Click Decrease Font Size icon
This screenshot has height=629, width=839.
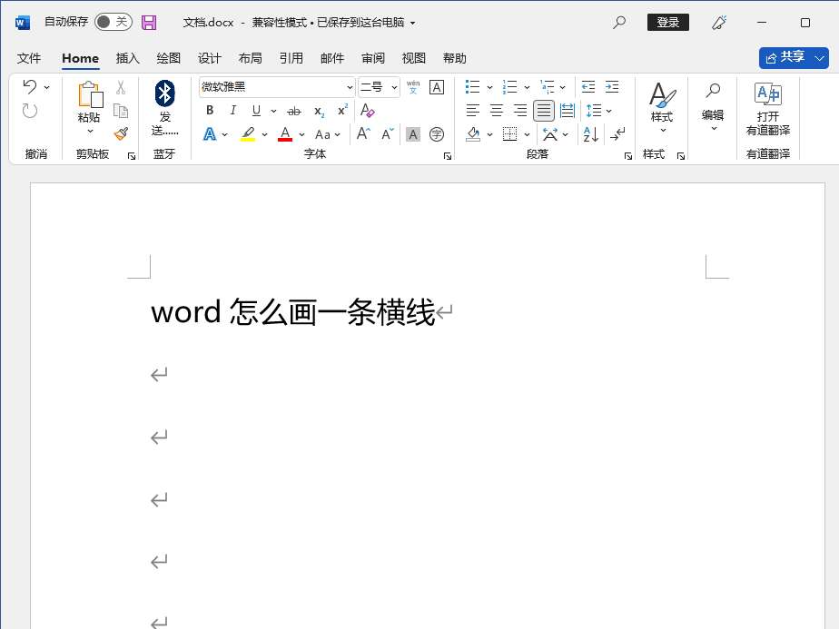(x=388, y=133)
